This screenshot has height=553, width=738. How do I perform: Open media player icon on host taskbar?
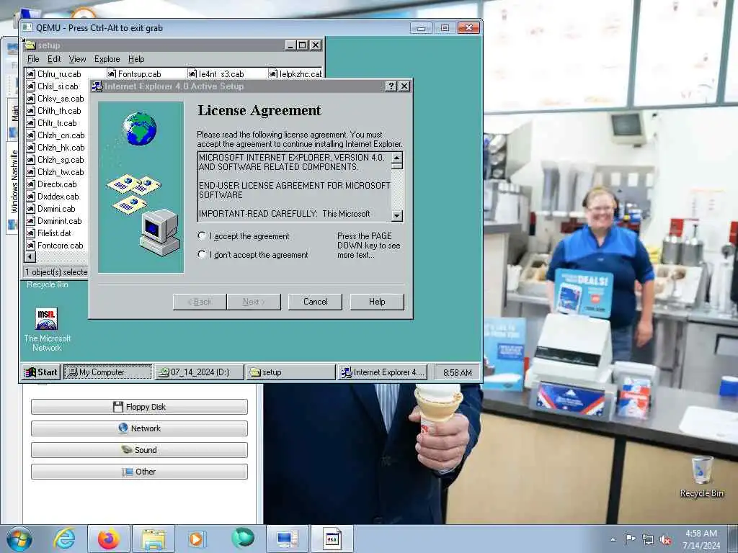[196, 539]
